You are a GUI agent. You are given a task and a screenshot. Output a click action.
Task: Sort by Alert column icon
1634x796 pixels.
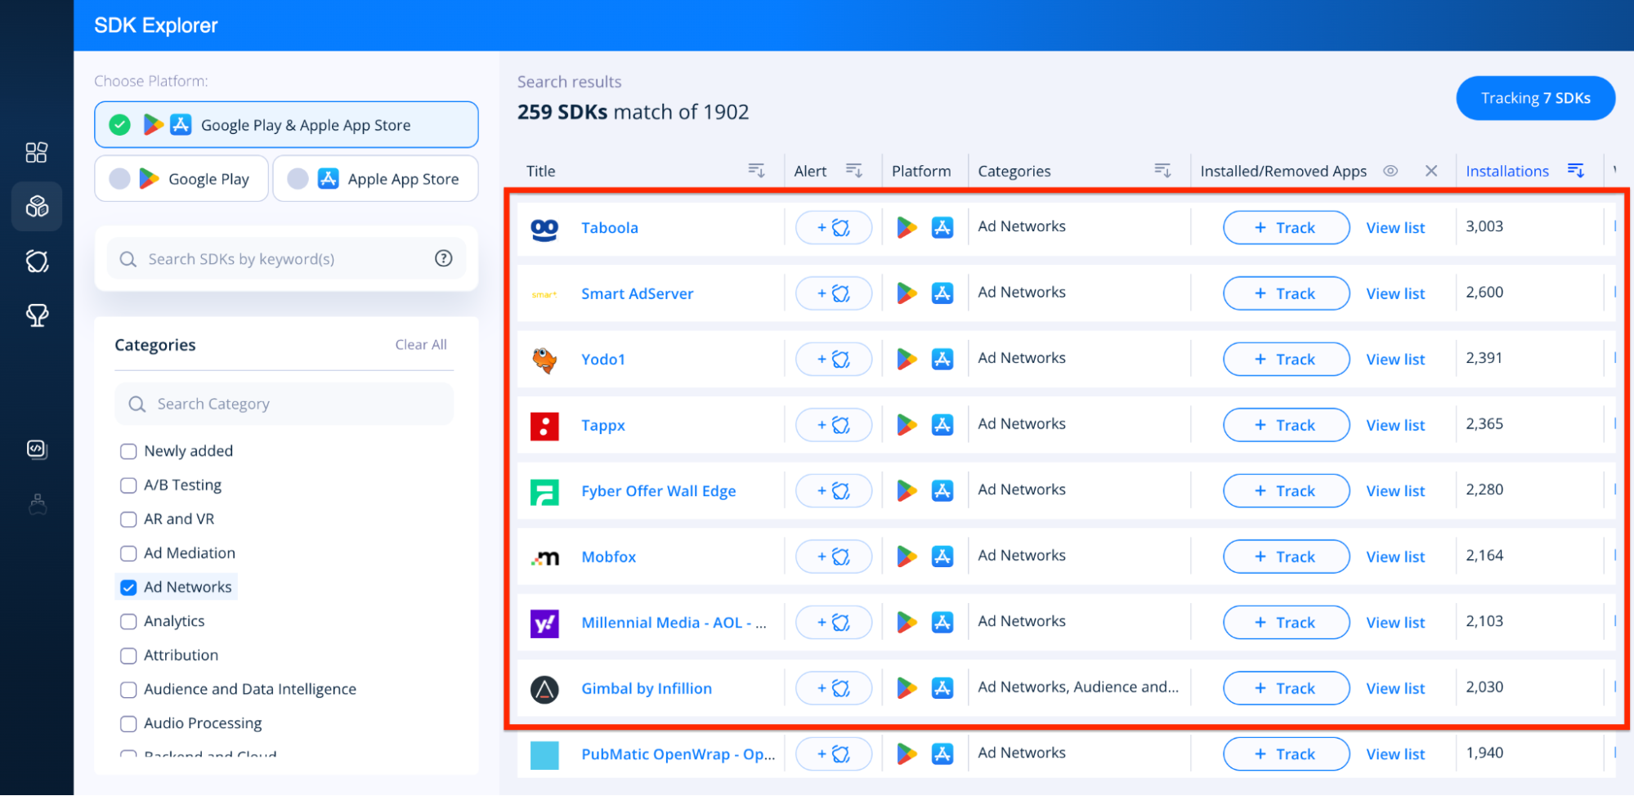pyautogui.click(x=854, y=170)
